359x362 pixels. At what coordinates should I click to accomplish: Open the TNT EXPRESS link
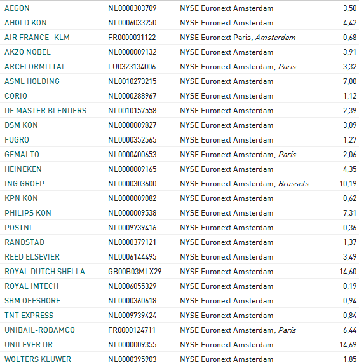(29, 316)
